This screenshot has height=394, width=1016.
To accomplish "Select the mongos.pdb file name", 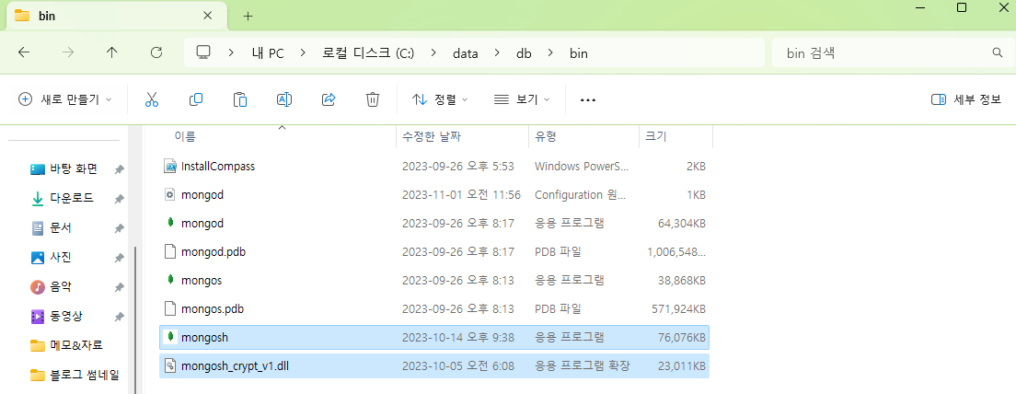I will coord(213,308).
